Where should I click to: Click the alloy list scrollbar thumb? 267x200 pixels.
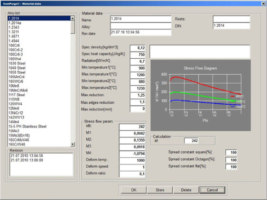[73, 27]
